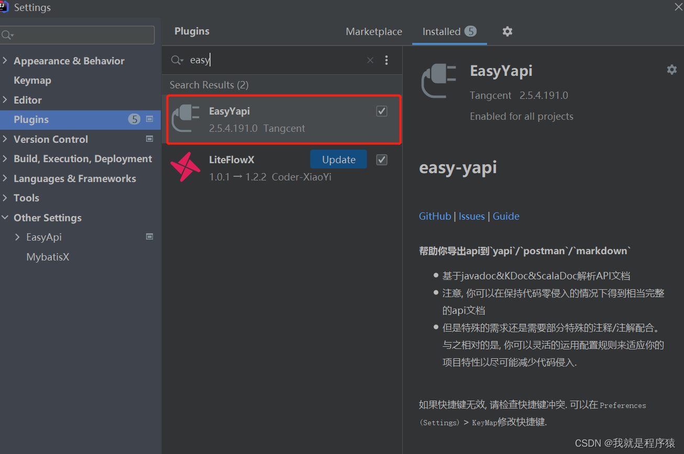Image resolution: width=684 pixels, height=454 pixels.
Task: Click project-level icon beside Version Control
Action: point(150,139)
